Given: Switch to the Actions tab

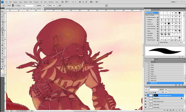Looking at the screenshot, I should tap(153, 62).
